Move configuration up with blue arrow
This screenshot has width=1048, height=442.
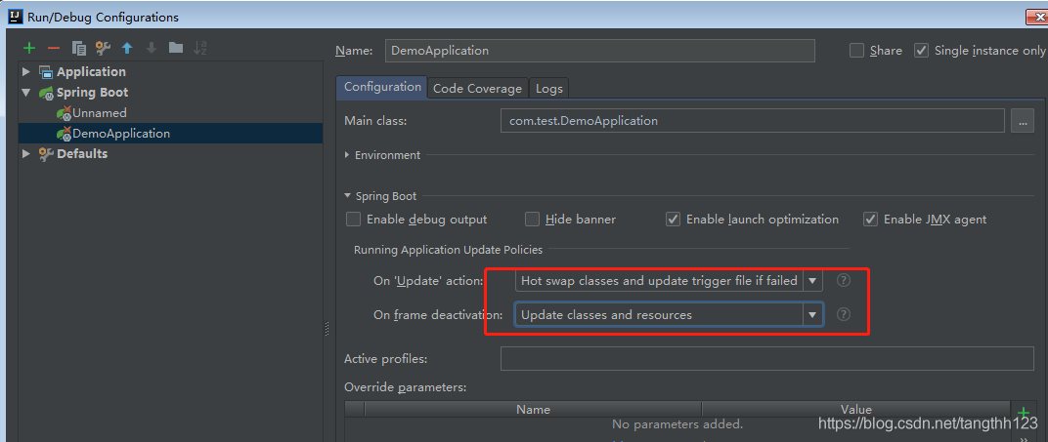pyautogui.click(x=127, y=48)
